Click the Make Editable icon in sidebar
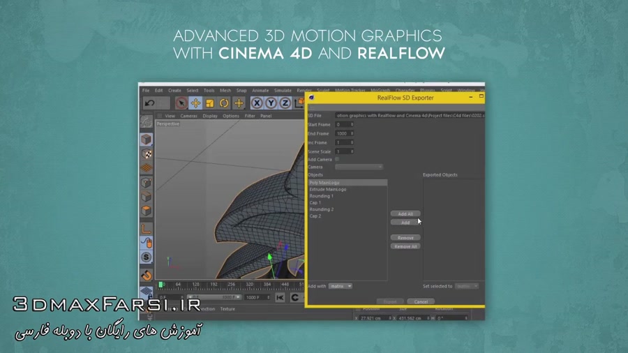 pos(147,121)
